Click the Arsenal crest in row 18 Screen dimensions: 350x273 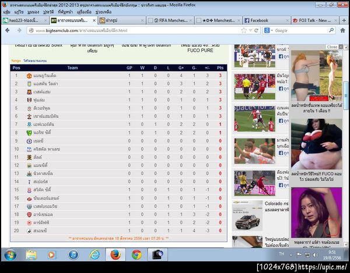click(x=29, y=215)
